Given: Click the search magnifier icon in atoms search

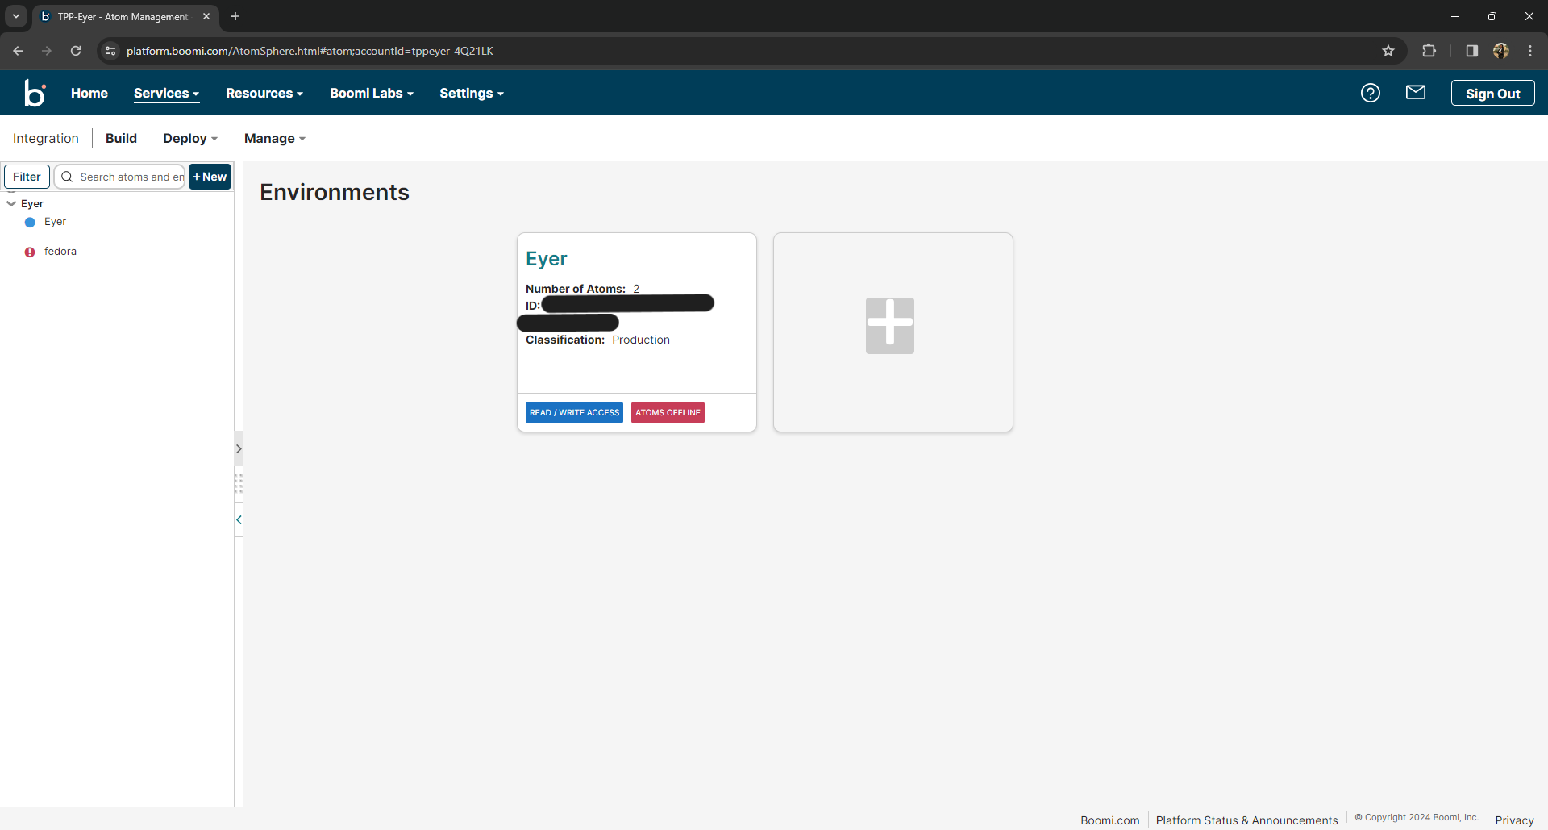Looking at the screenshot, I should click(x=67, y=177).
